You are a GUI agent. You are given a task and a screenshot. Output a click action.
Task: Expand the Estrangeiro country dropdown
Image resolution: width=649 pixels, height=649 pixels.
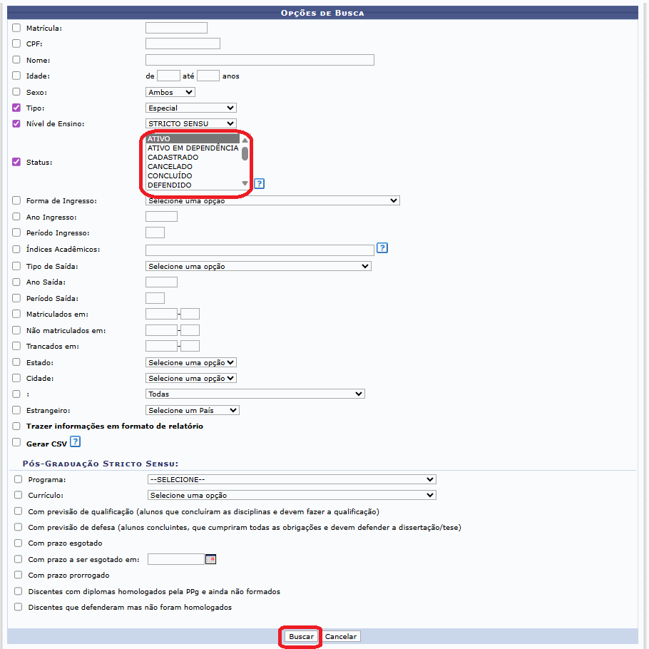click(192, 411)
